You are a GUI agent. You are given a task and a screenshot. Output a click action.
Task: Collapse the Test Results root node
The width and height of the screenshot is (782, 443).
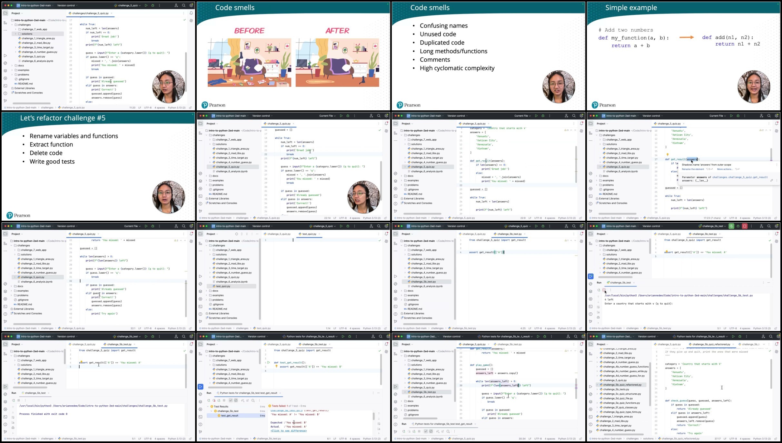click(x=208, y=407)
